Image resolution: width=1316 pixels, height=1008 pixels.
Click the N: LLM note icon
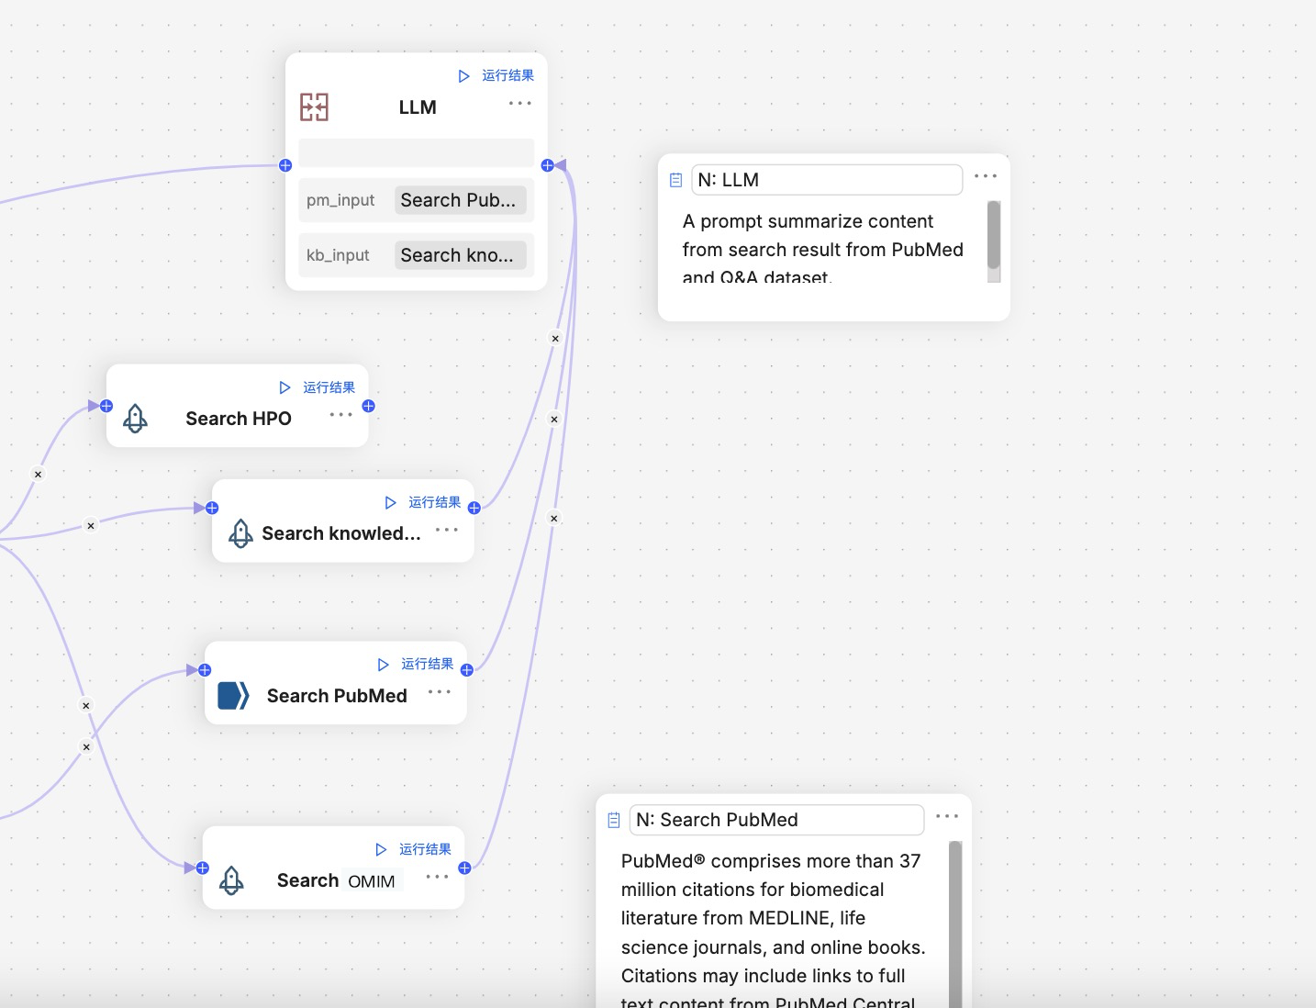point(675,180)
